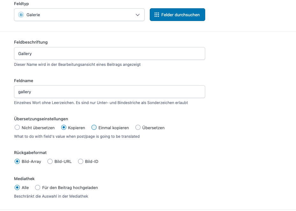Set return format to Bild-Array
This screenshot has height=211, width=296.
pos(17,161)
